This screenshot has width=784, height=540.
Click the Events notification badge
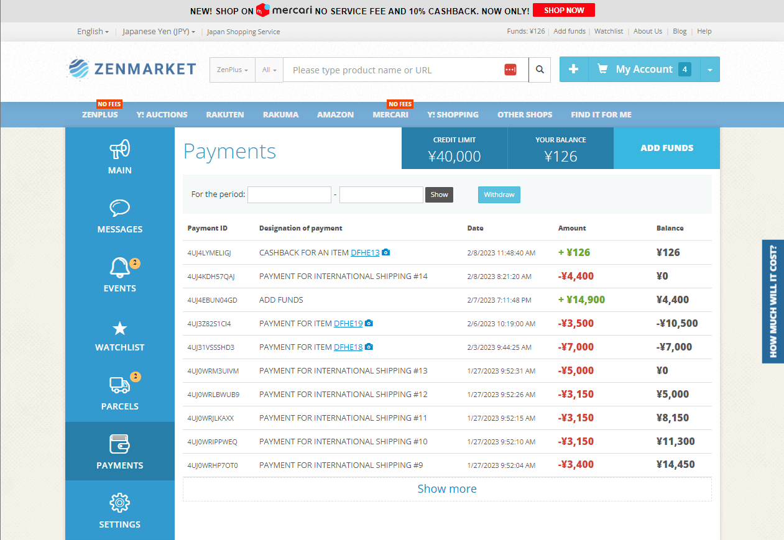coord(135,263)
